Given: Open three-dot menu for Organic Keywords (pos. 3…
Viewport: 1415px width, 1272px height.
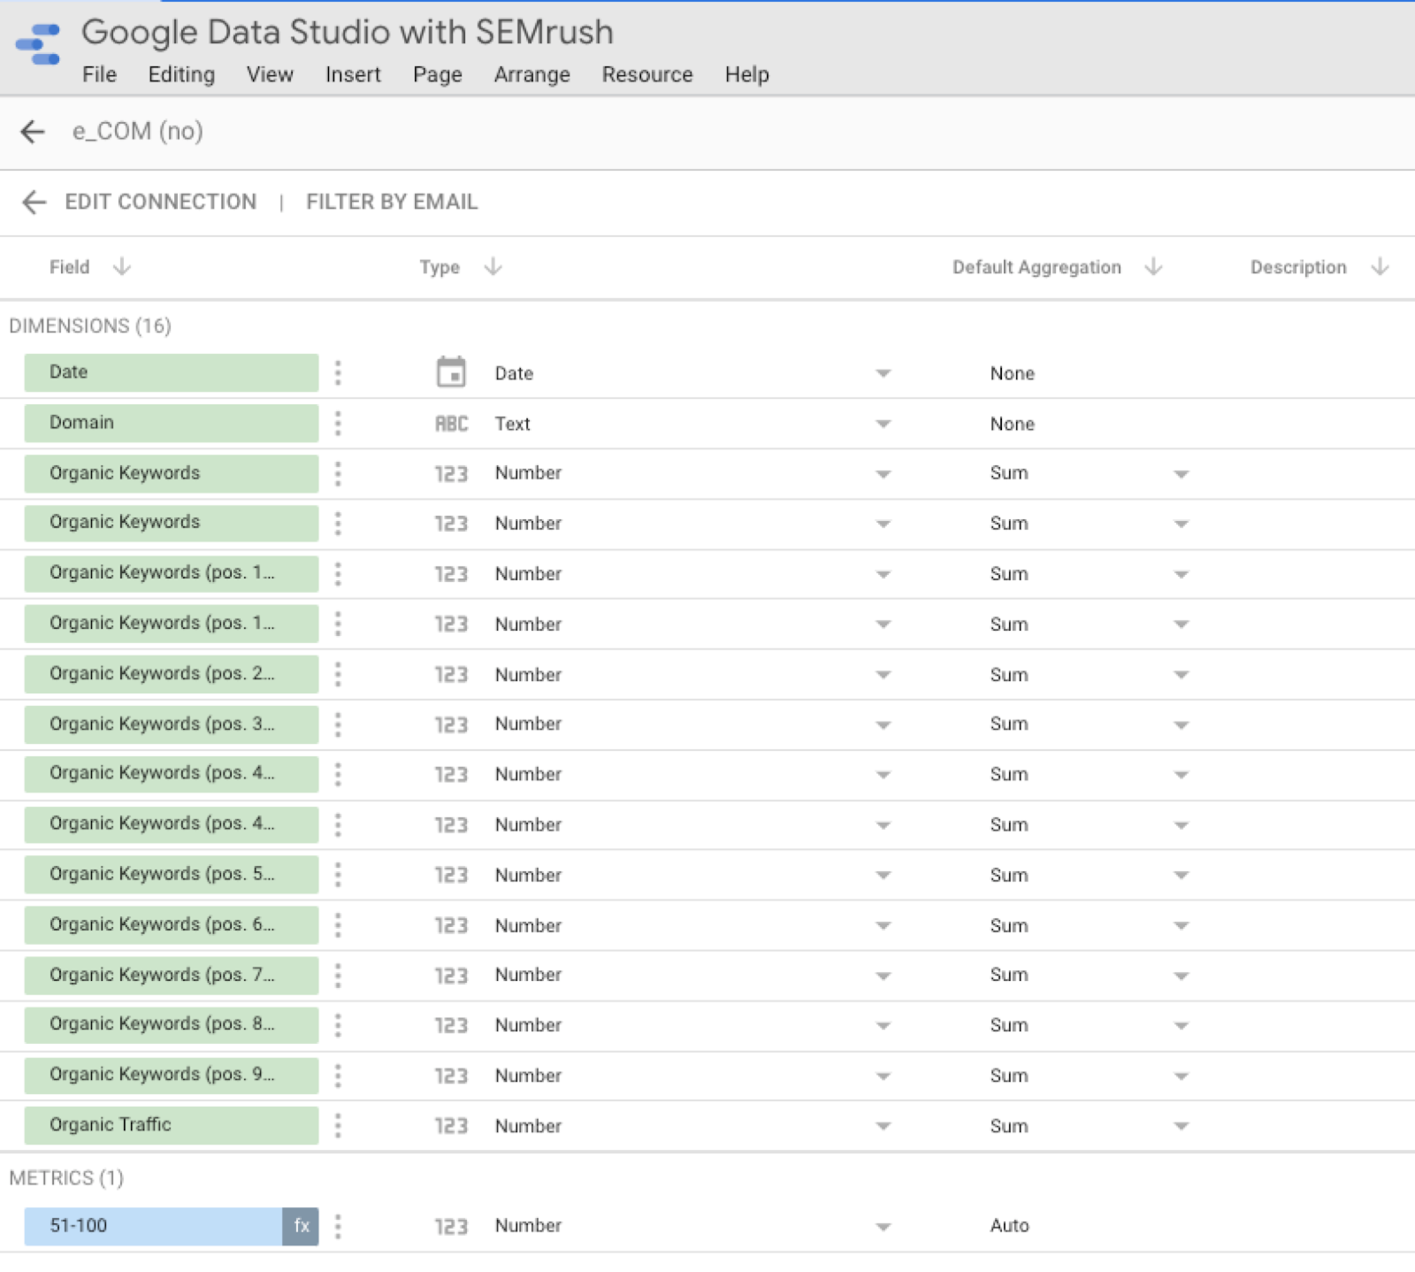Looking at the screenshot, I should point(338,725).
